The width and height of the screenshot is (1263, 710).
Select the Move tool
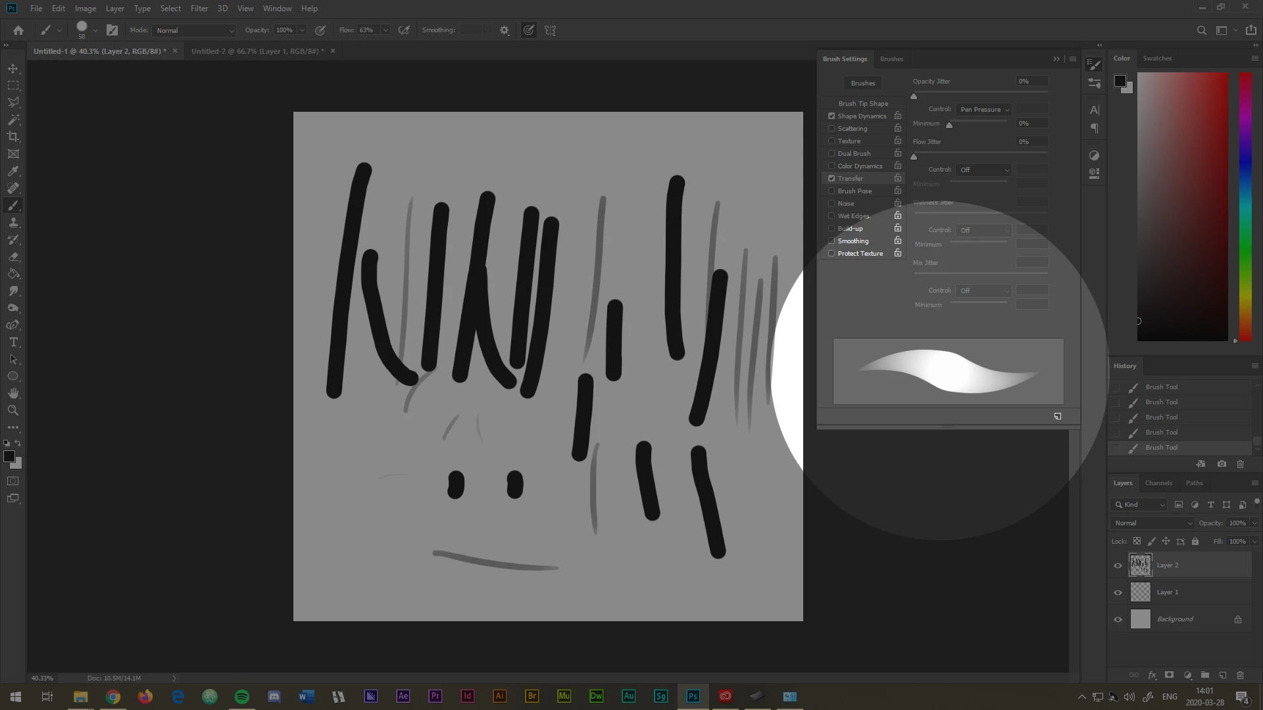13,68
